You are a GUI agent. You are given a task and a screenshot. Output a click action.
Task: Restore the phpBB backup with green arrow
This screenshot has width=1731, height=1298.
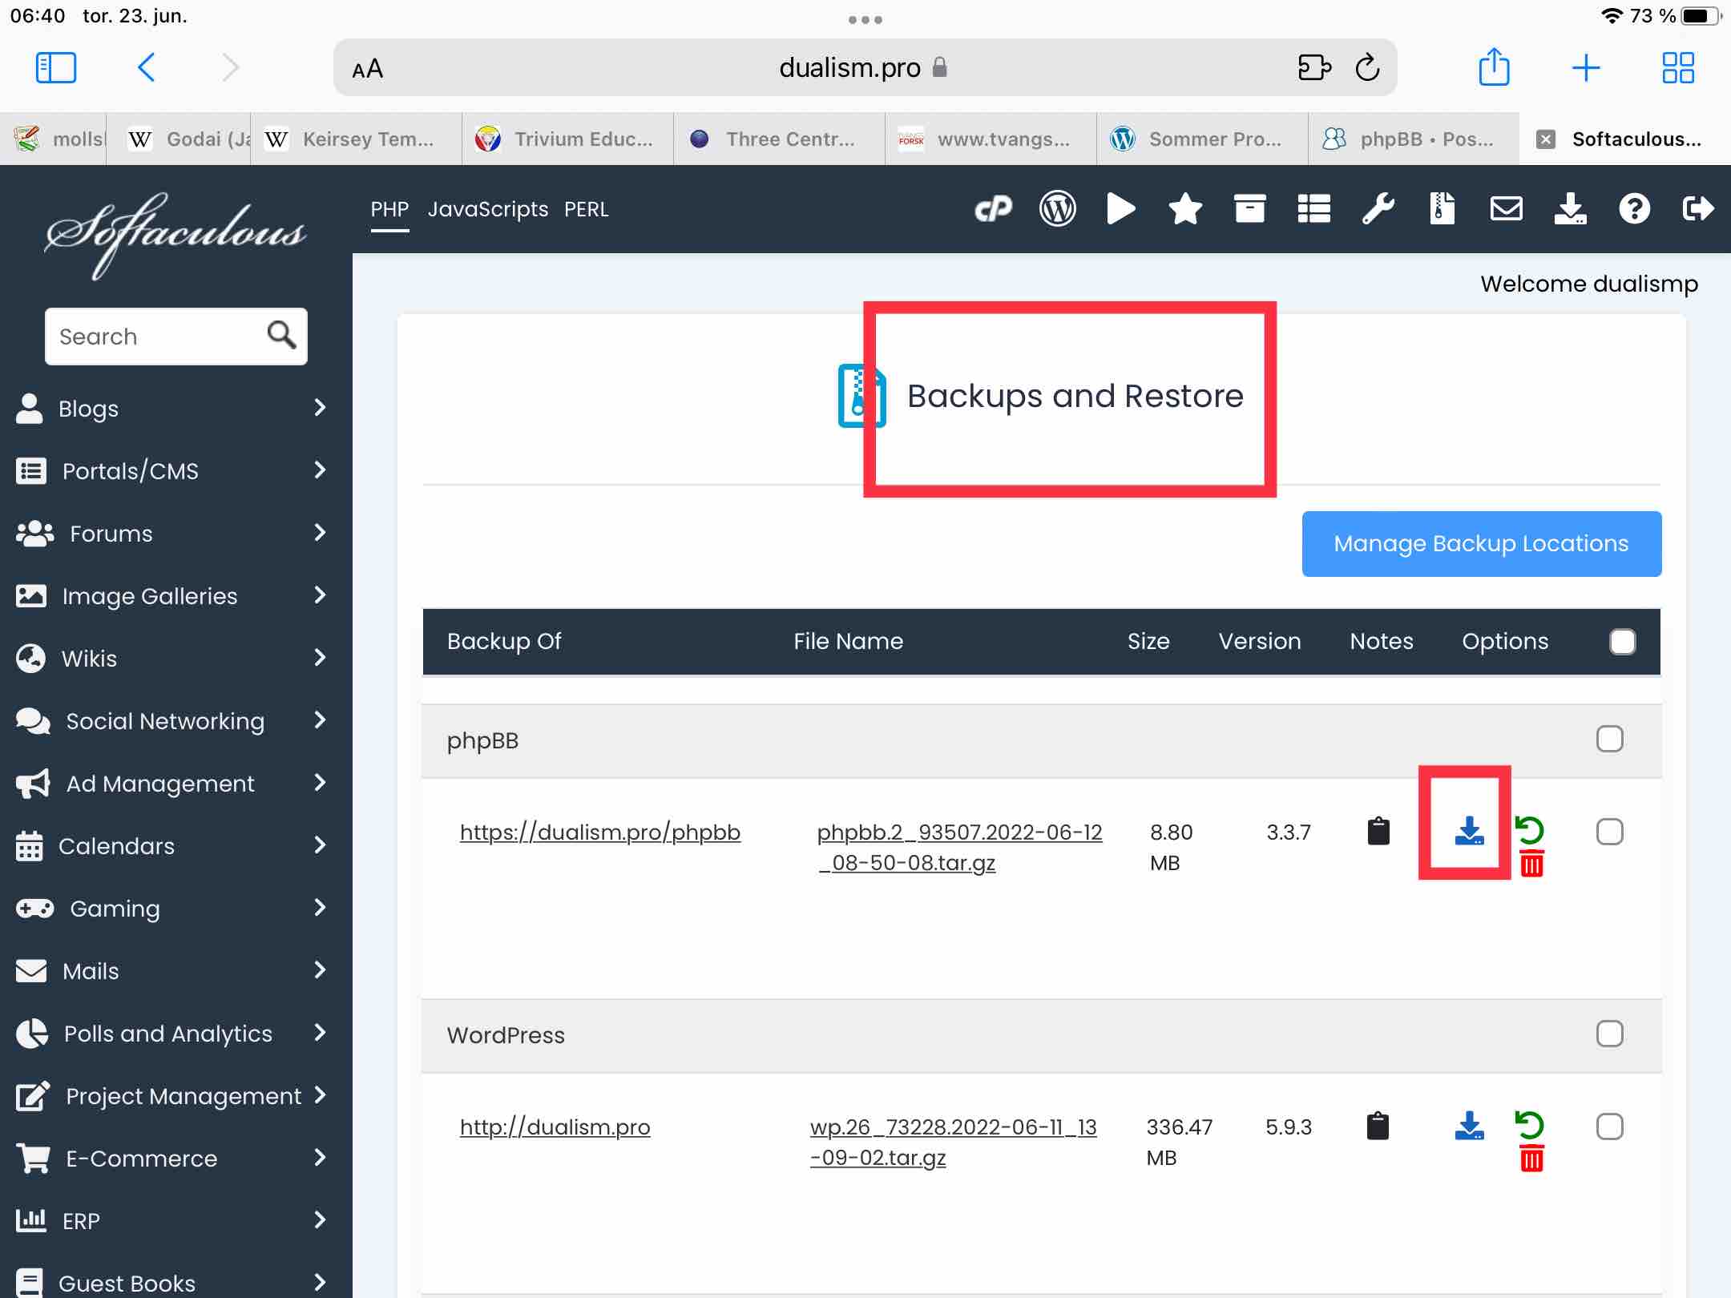click(x=1530, y=829)
